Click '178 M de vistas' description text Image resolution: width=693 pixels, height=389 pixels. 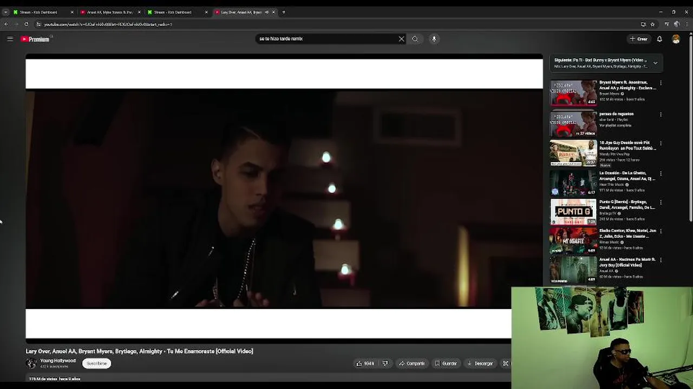(43, 379)
